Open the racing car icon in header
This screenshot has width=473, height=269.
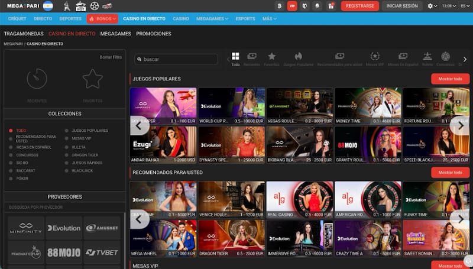(x=107, y=6)
